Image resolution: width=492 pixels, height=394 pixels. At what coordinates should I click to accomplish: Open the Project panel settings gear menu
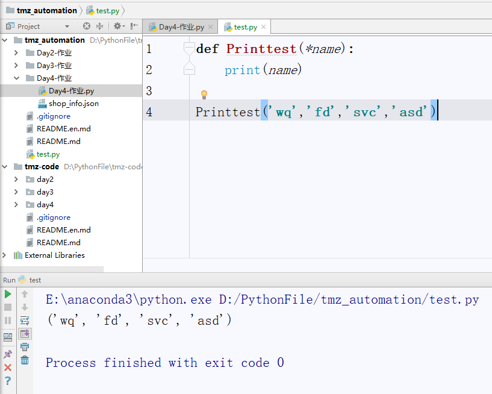(x=119, y=26)
